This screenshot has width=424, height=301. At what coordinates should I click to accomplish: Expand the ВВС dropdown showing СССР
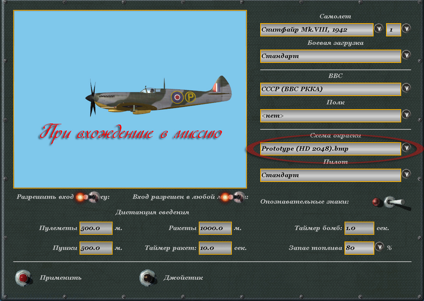(330, 89)
